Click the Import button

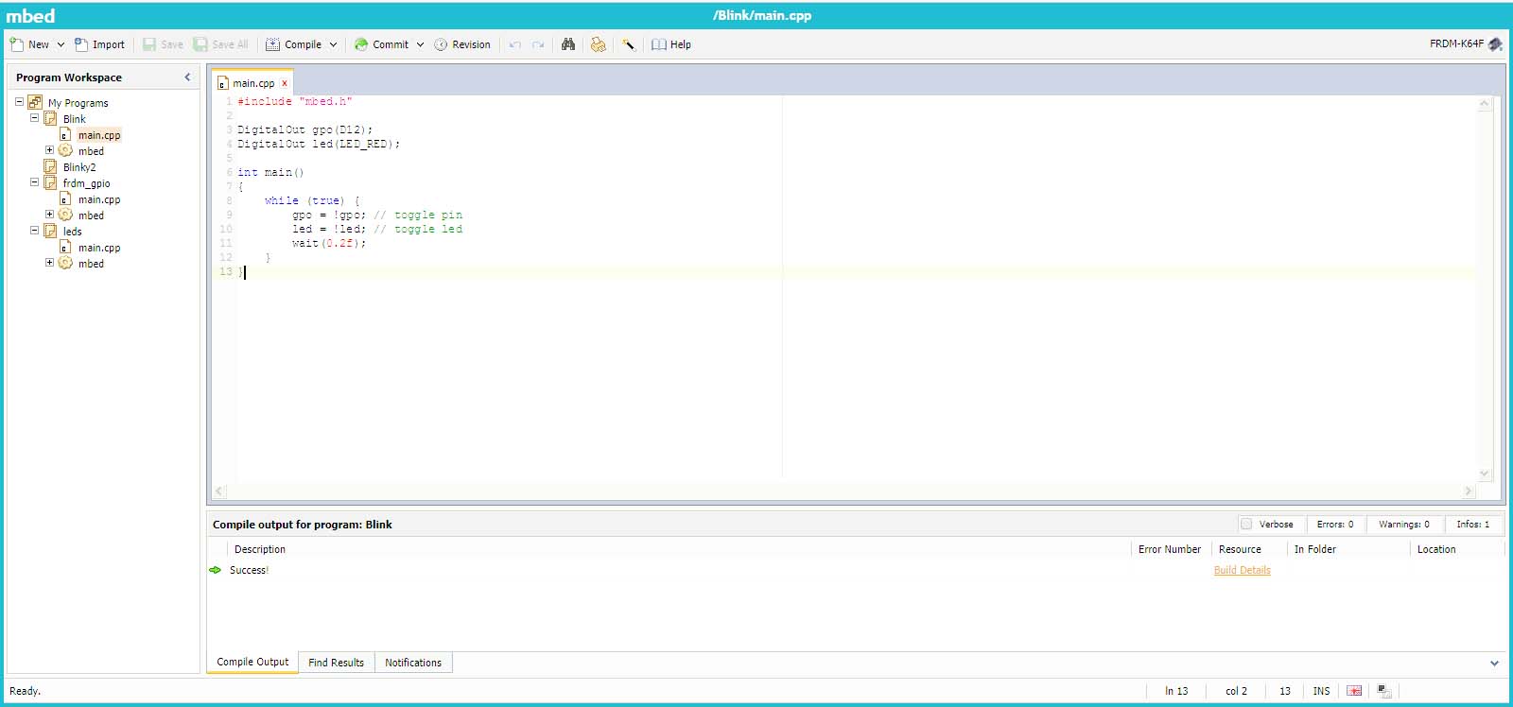coord(99,44)
